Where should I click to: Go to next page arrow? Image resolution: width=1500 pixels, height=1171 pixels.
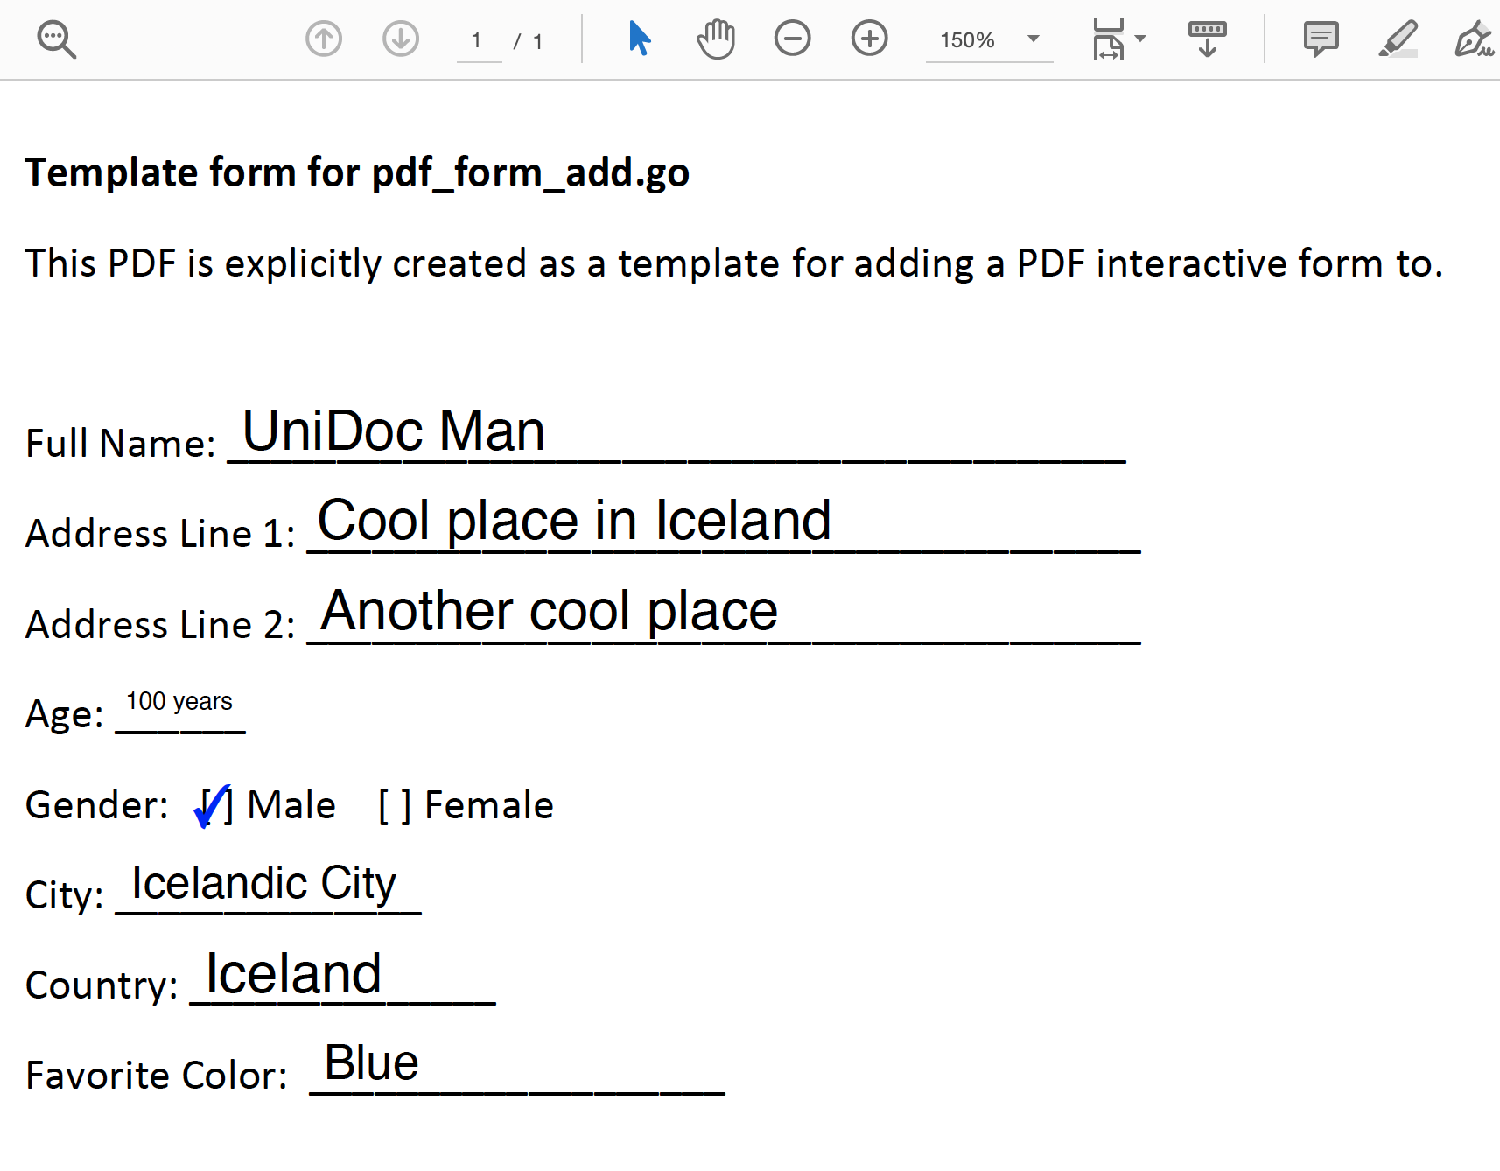tap(401, 39)
